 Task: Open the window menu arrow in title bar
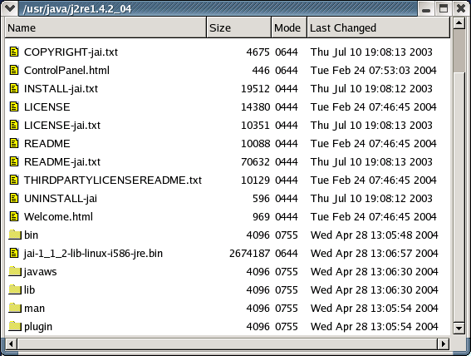(10, 8)
